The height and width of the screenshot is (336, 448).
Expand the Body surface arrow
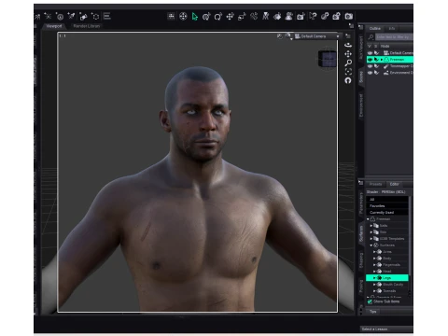374,259
